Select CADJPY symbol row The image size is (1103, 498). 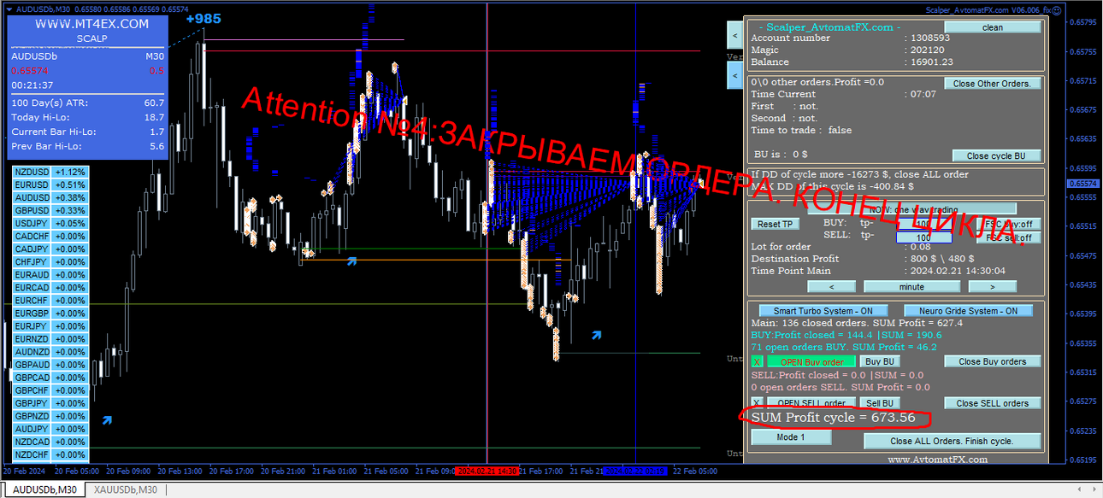50,249
